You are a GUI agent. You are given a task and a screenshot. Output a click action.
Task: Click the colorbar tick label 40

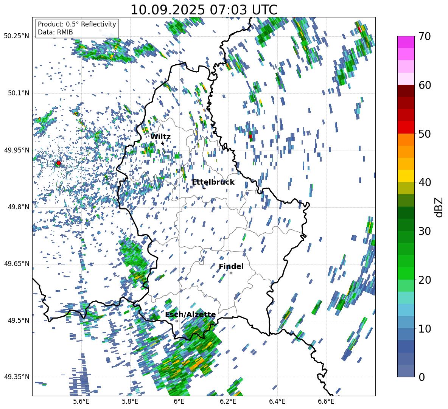425,182
